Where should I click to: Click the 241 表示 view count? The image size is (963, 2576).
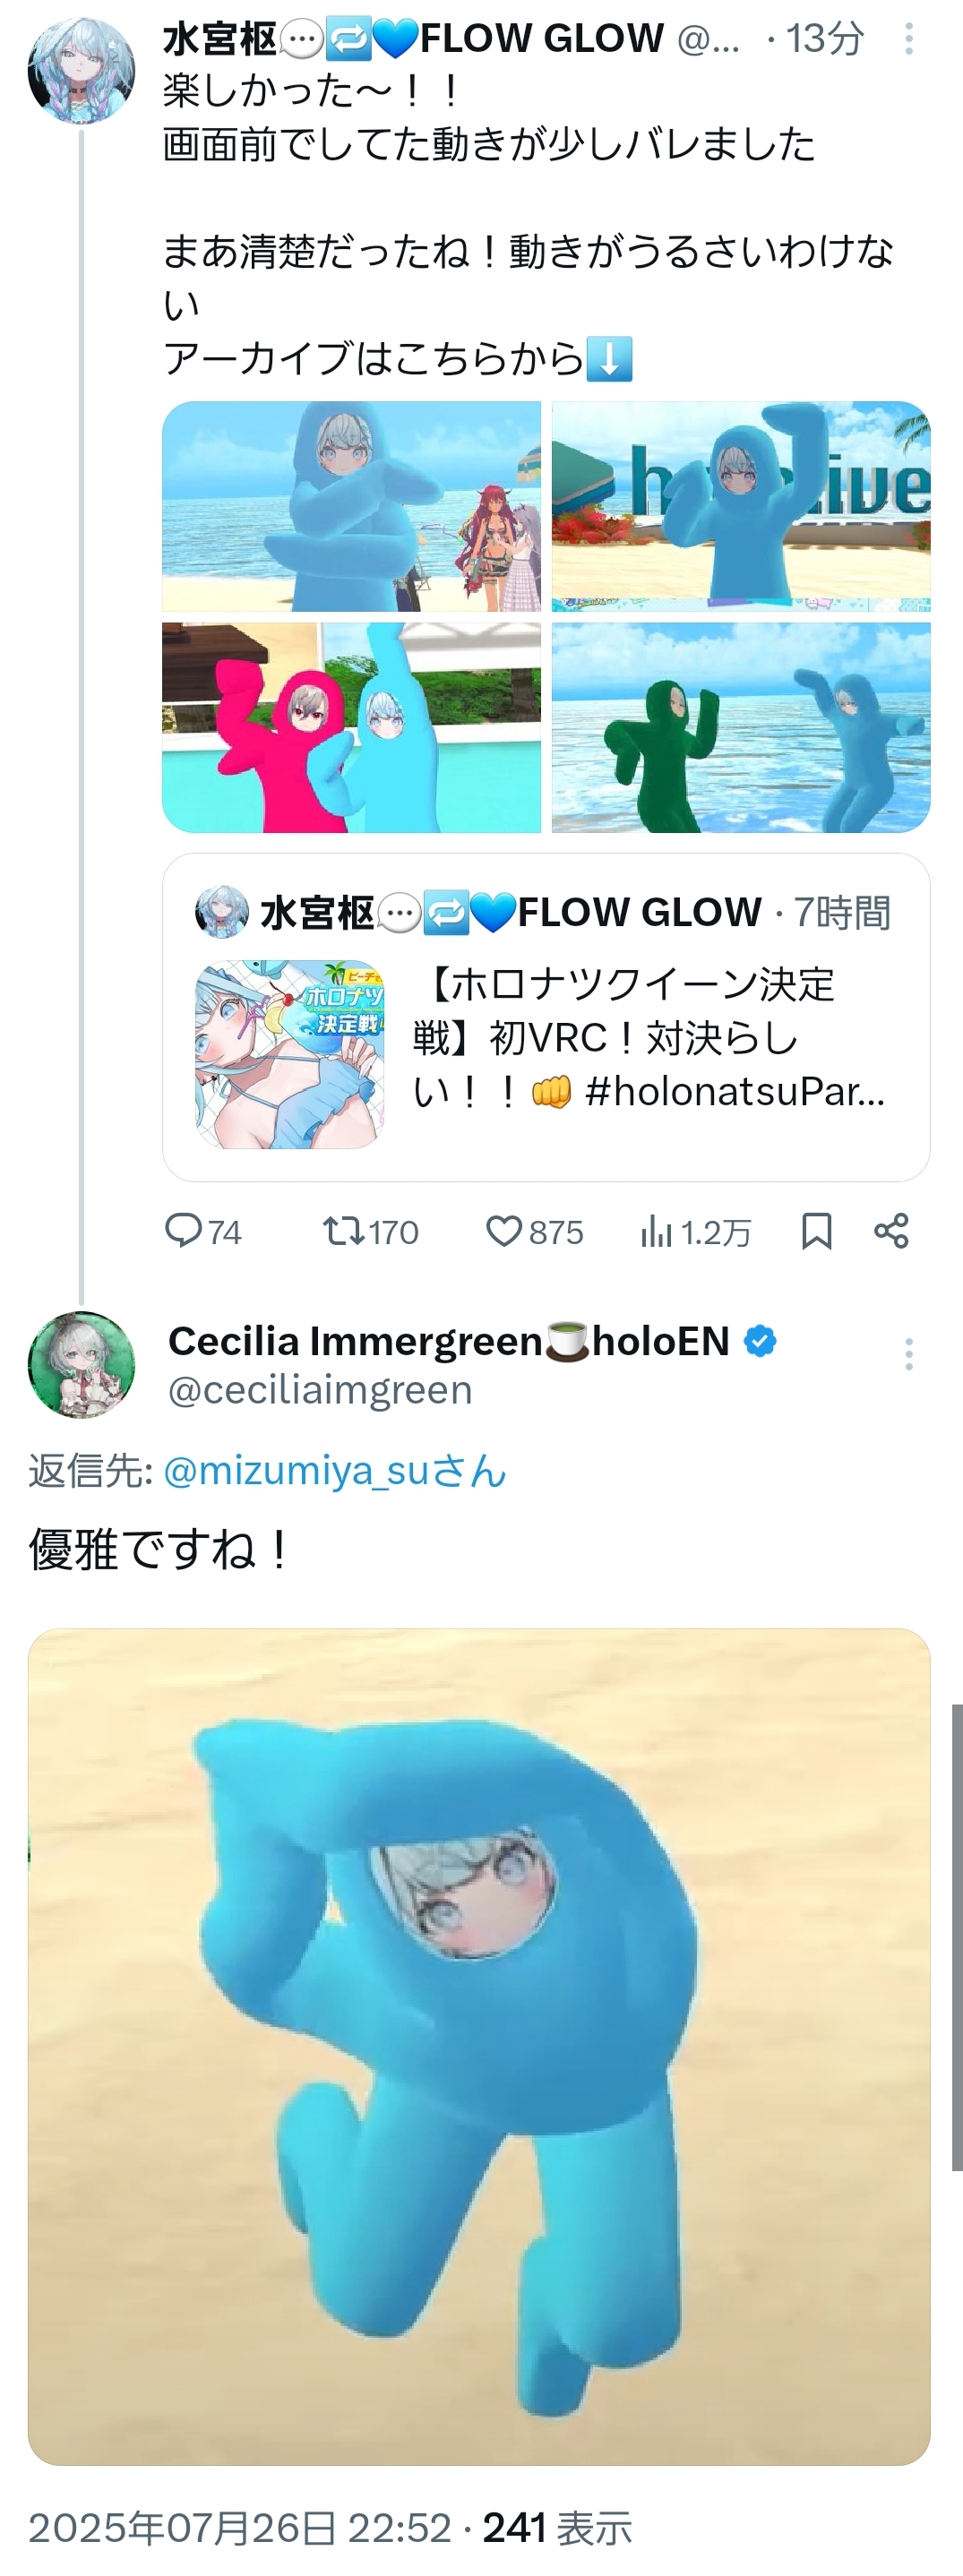click(557, 2527)
